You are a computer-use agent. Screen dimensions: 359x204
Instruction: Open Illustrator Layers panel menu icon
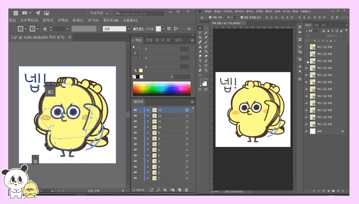[x=192, y=102]
